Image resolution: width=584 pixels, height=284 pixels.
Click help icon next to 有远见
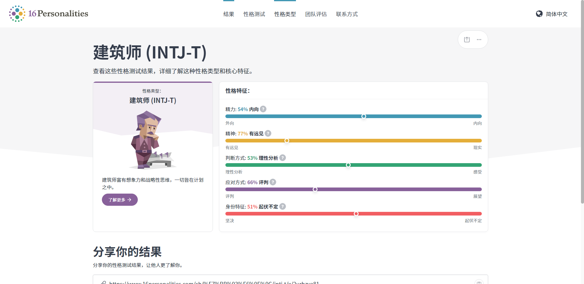pos(268,134)
